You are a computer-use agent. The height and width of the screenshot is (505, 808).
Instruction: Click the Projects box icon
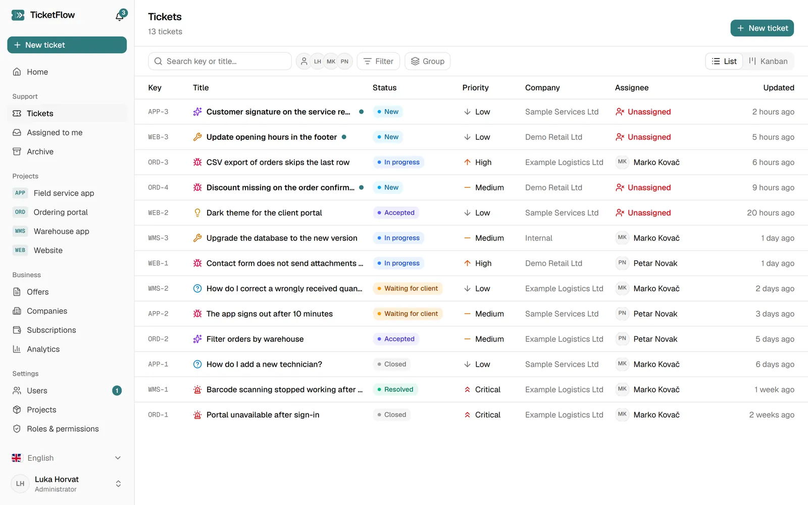coord(17,410)
